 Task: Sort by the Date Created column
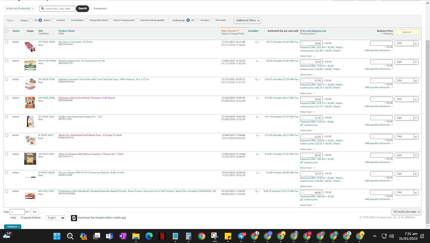pyautogui.click(x=230, y=31)
